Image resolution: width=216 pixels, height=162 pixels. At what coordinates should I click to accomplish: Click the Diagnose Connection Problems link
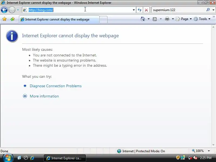point(56,86)
